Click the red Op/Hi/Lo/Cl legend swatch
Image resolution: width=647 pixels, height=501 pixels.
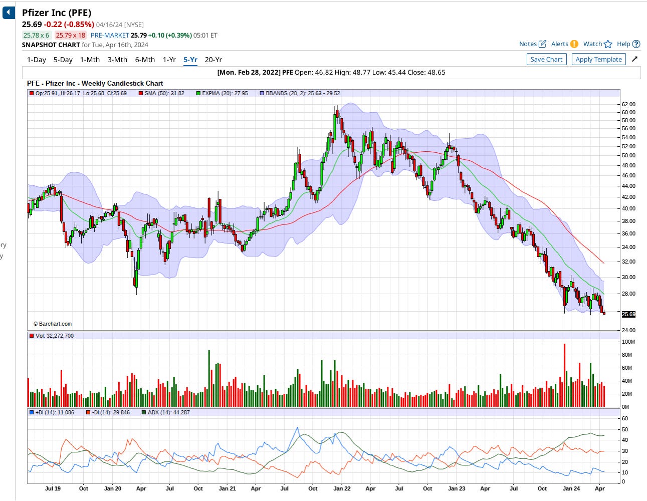32,93
